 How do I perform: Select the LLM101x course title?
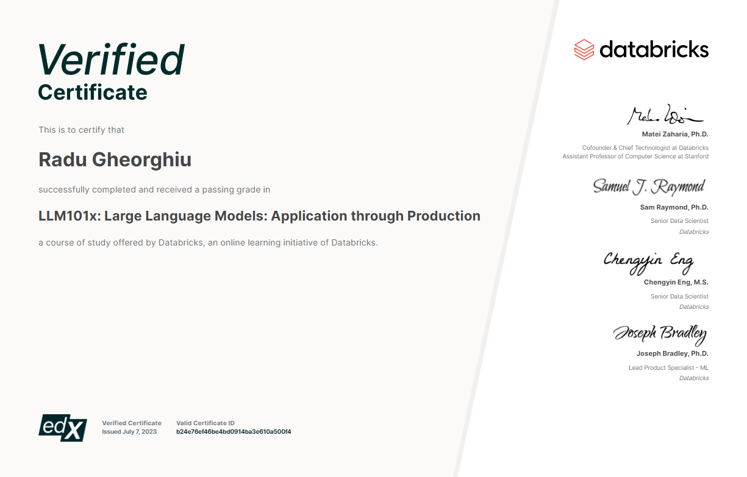point(259,216)
